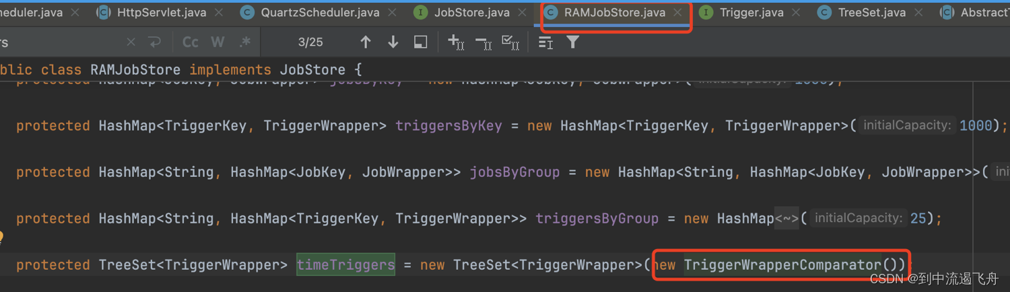Switch to TreeSet.java tab
Image resolution: width=1010 pixels, height=292 pixels.
coord(872,12)
